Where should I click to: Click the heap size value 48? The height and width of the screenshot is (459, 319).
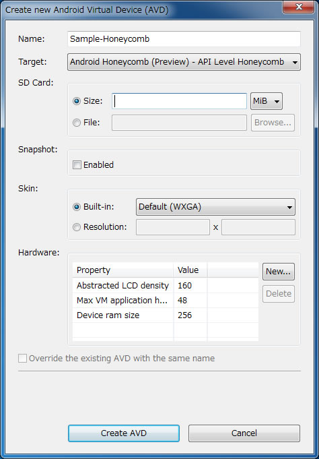pyautogui.click(x=182, y=301)
